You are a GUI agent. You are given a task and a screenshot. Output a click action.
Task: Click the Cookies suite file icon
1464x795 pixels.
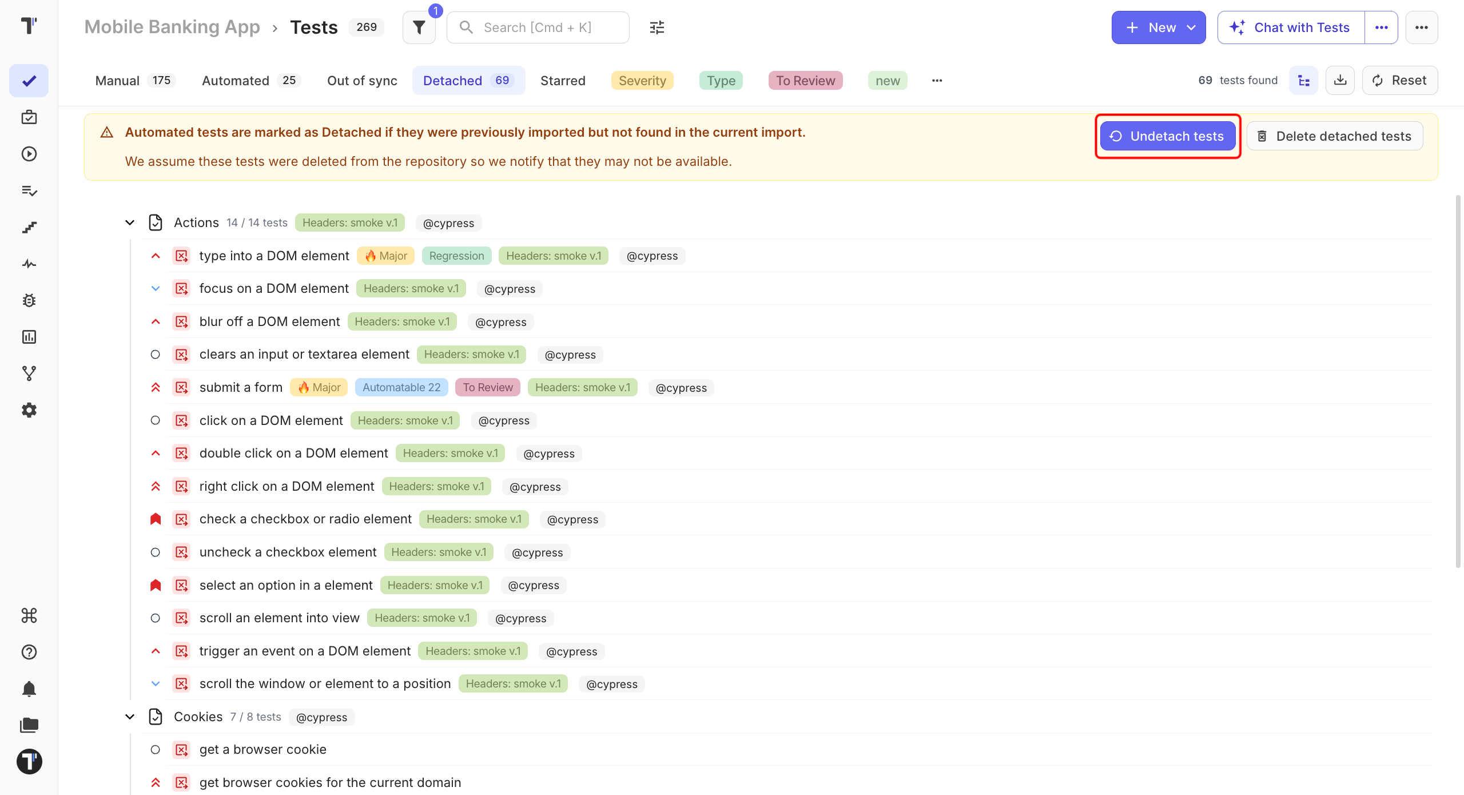point(156,717)
